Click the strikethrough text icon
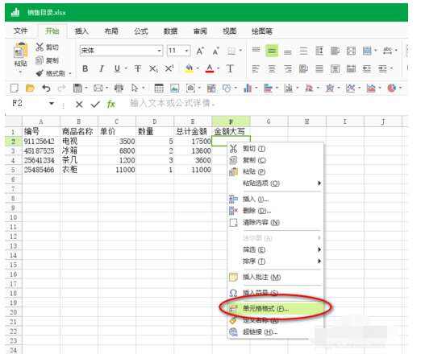This screenshot has width=421, height=354. click(x=137, y=69)
